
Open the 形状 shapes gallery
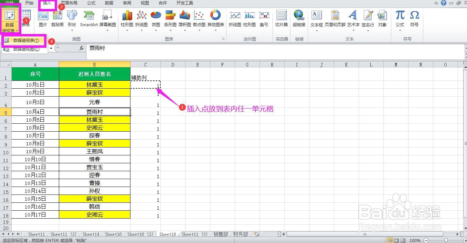coord(72,20)
